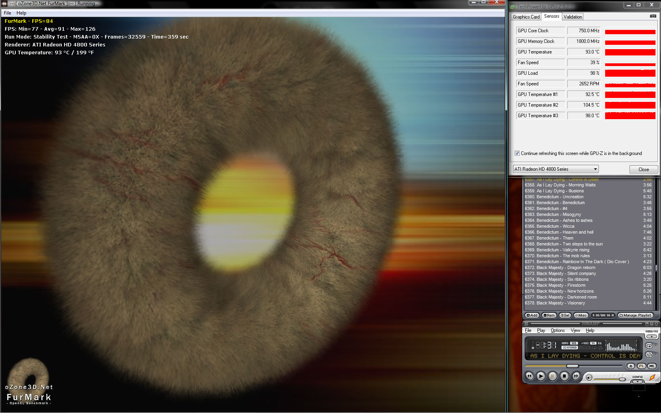
Task: Click the Winamp elapsed time display
Action: pos(546,345)
